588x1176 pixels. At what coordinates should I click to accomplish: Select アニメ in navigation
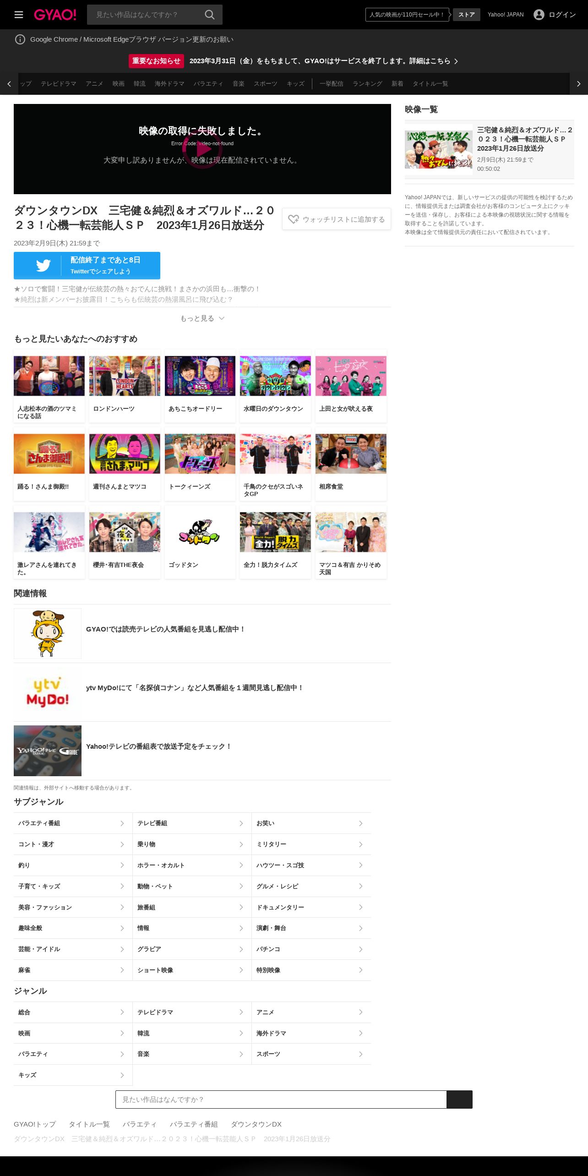94,84
